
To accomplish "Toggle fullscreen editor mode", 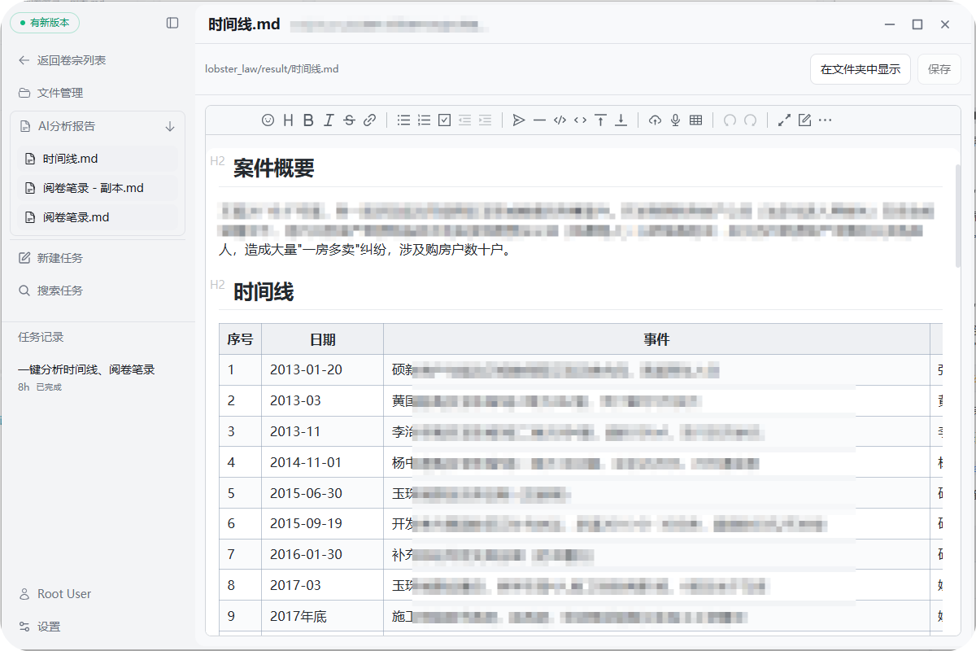I will (x=784, y=120).
